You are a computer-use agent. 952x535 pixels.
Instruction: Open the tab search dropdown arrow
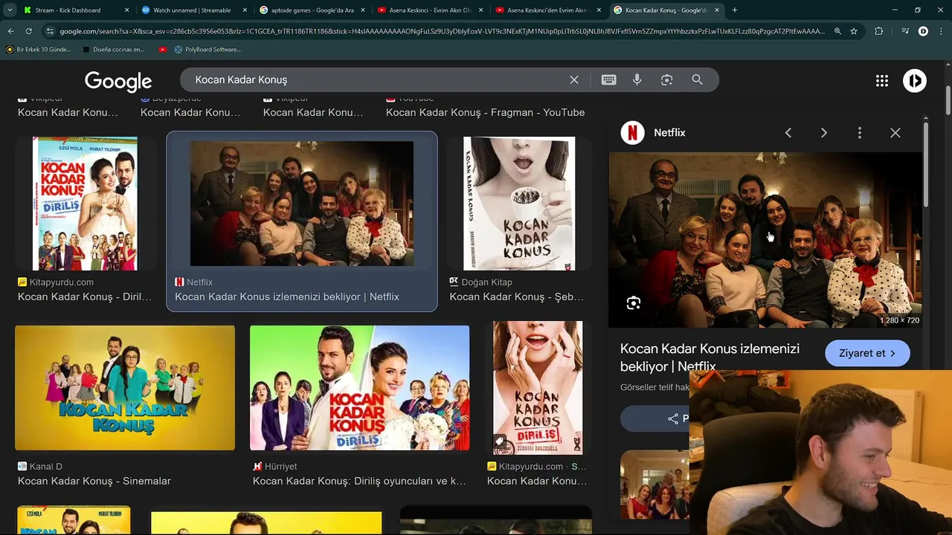coord(9,10)
